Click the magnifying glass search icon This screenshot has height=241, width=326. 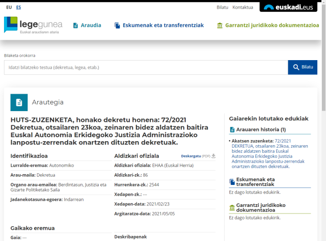click(x=296, y=67)
